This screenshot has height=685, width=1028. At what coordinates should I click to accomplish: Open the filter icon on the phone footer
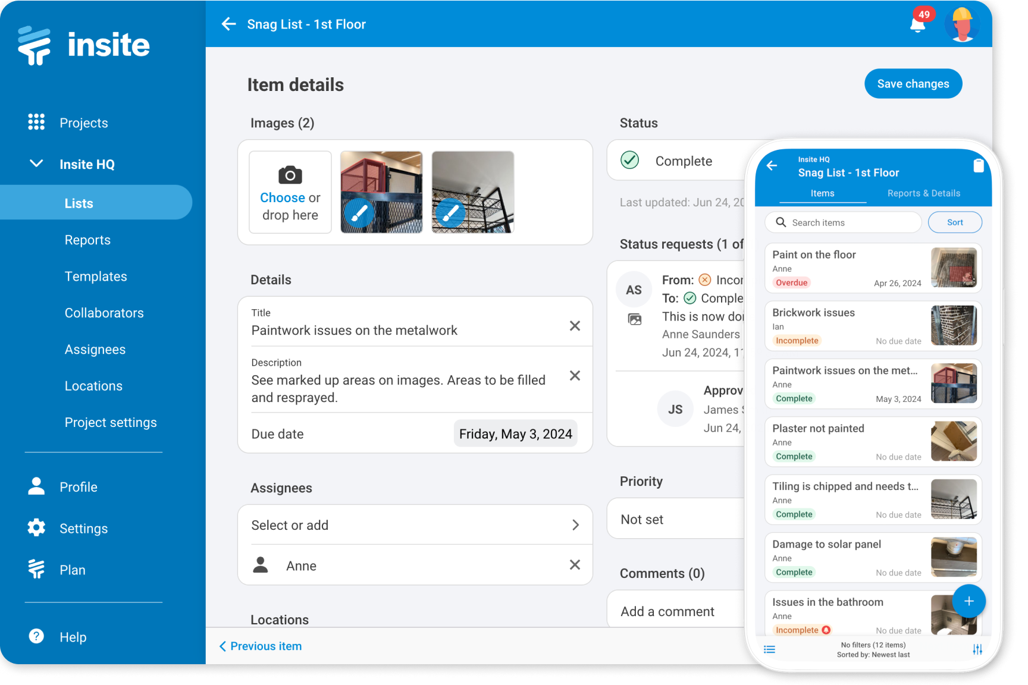(x=977, y=649)
